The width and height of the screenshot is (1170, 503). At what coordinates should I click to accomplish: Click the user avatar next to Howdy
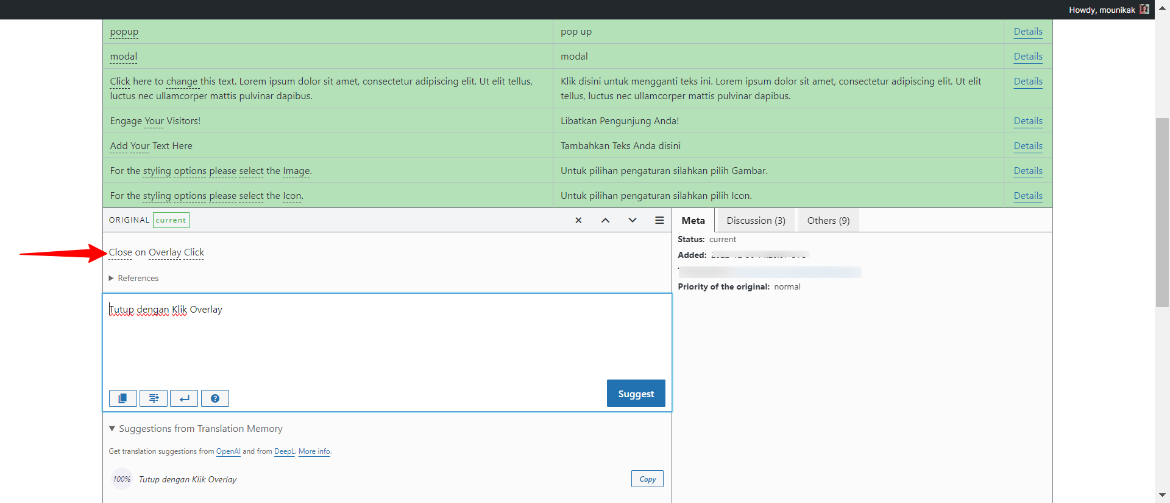click(1144, 10)
